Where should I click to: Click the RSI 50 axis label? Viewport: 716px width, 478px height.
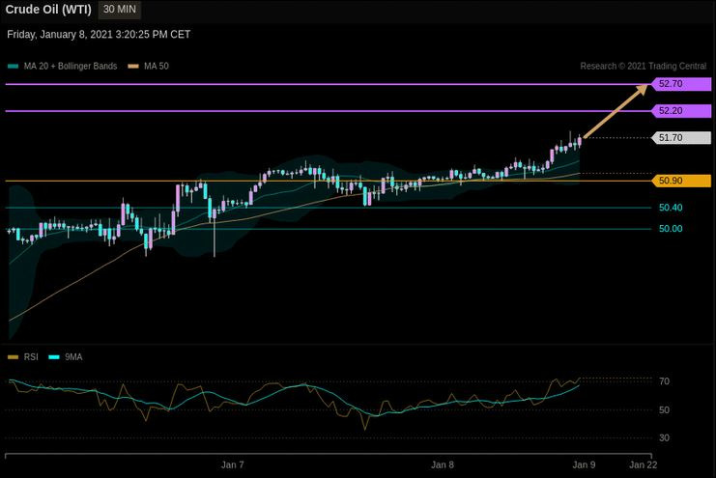pos(665,410)
